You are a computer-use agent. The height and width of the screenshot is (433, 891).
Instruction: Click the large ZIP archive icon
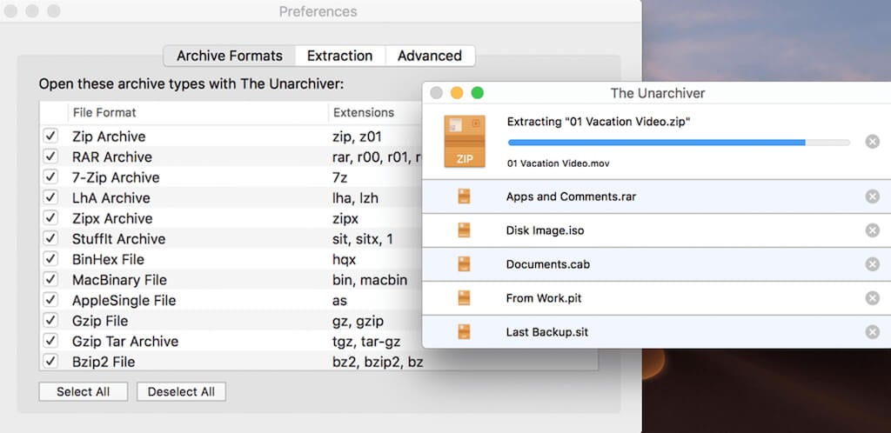click(x=465, y=141)
